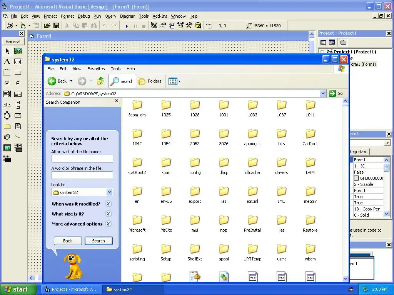
Task: Select the TextBox control in toolbox
Action: (18, 62)
